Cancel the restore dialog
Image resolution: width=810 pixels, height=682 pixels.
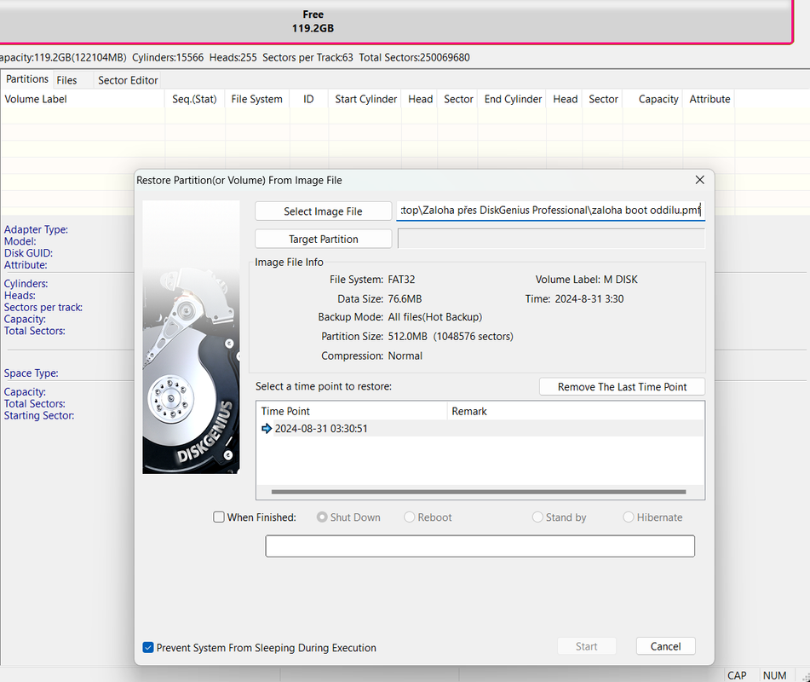pos(665,646)
